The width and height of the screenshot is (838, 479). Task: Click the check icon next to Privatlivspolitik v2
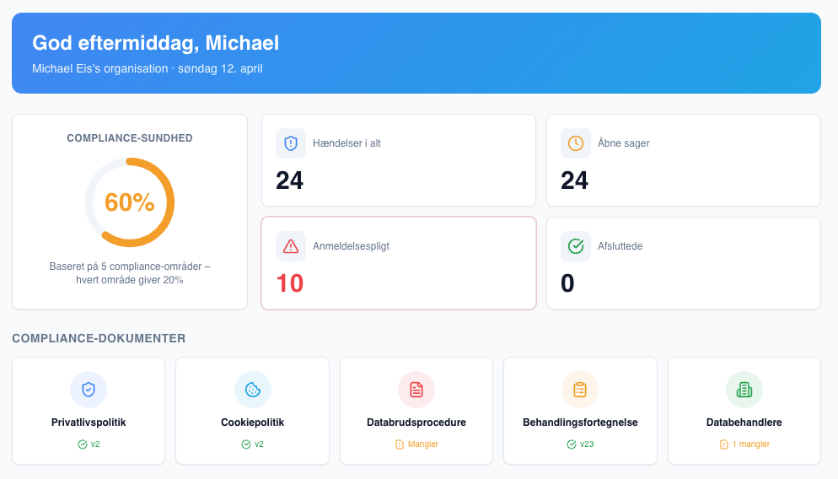83,444
